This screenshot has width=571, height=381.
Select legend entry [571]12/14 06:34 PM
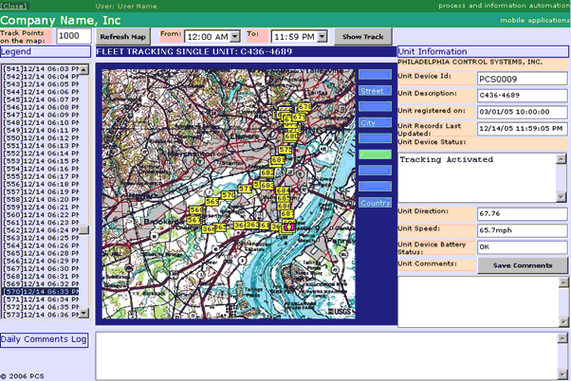pos(41,299)
